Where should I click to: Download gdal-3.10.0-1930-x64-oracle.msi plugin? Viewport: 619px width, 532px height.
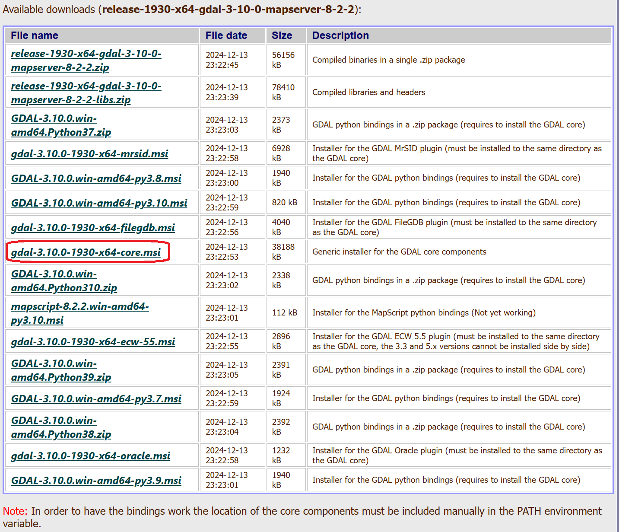point(91,456)
